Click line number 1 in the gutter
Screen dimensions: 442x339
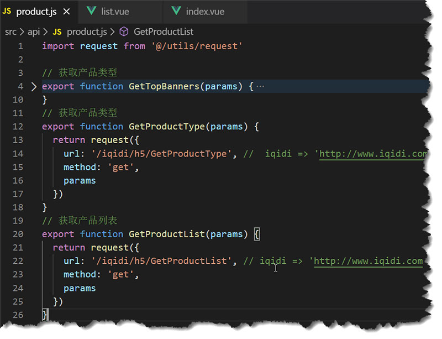tap(20, 46)
